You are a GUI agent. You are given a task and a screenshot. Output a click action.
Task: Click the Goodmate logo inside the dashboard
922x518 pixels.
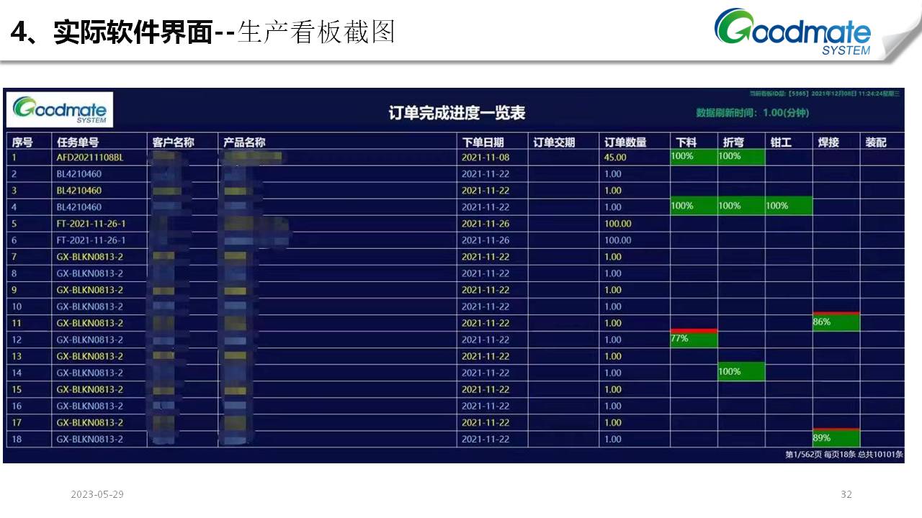click(x=60, y=110)
